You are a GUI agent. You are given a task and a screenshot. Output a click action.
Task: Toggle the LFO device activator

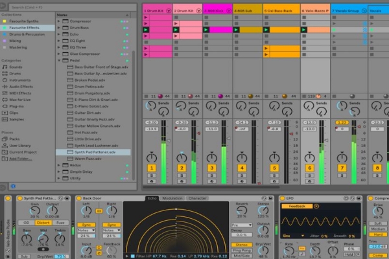[x=282, y=198]
